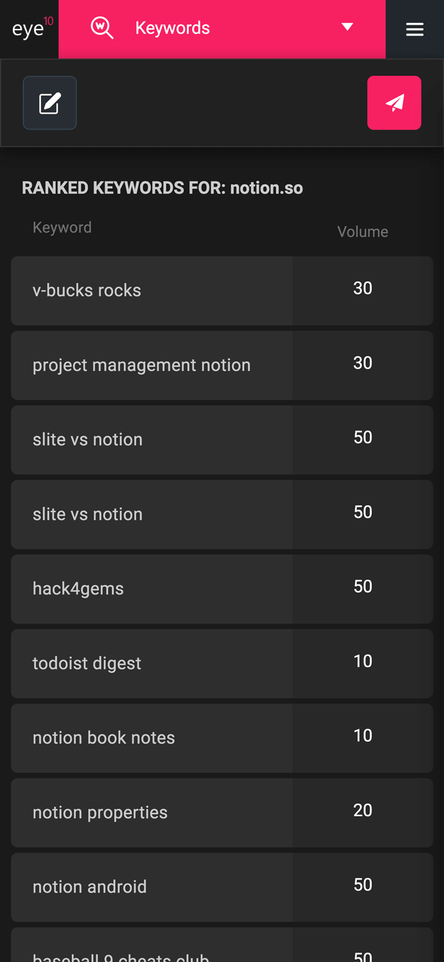Click the edit pencil icon button
Viewport: 444px width, 962px height.
pos(49,103)
